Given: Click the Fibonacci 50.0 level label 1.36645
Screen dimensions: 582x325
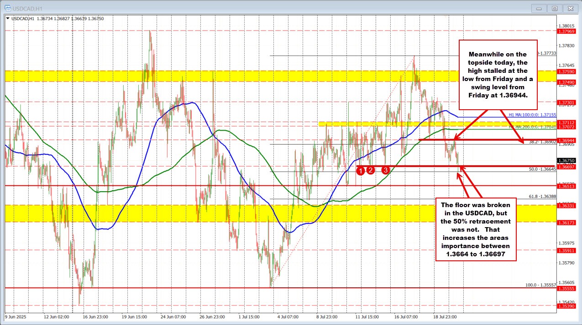Looking at the screenshot, I should (x=542, y=169).
